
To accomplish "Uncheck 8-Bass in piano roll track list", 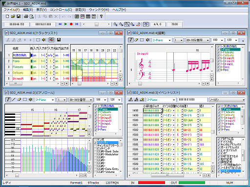I will [96, 127].
